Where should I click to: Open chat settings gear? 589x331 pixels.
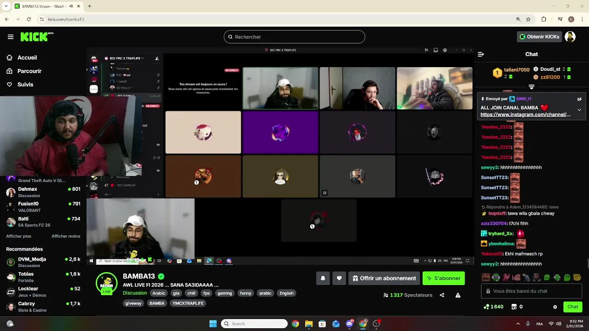[555, 307]
